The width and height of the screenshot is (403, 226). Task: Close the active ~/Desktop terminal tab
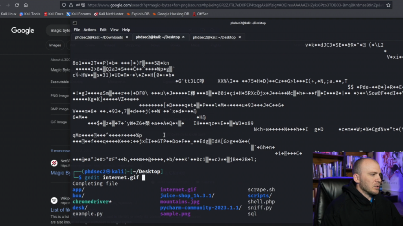tap(183, 37)
